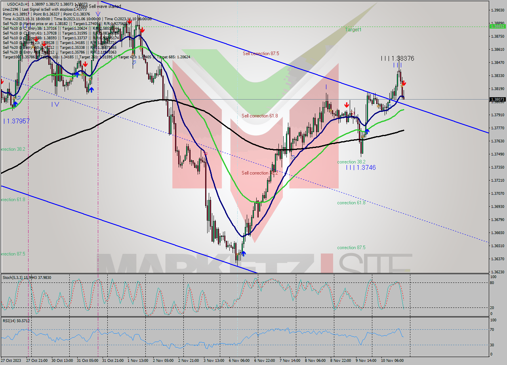The height and width of the screenshot is (365, 507).
Task: Click the blue 'V' marker at top
Action: pyautogui.click(x=97, y=14)
